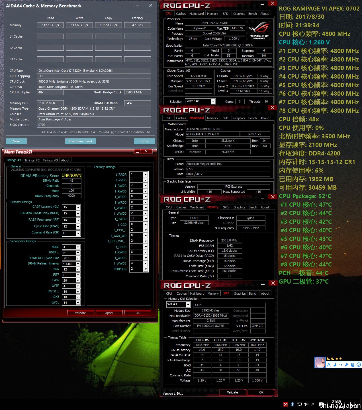Screen dimensions: 362x410
Task: Click the IME toolbar letter A mode icon
Action: pos(329,365)
